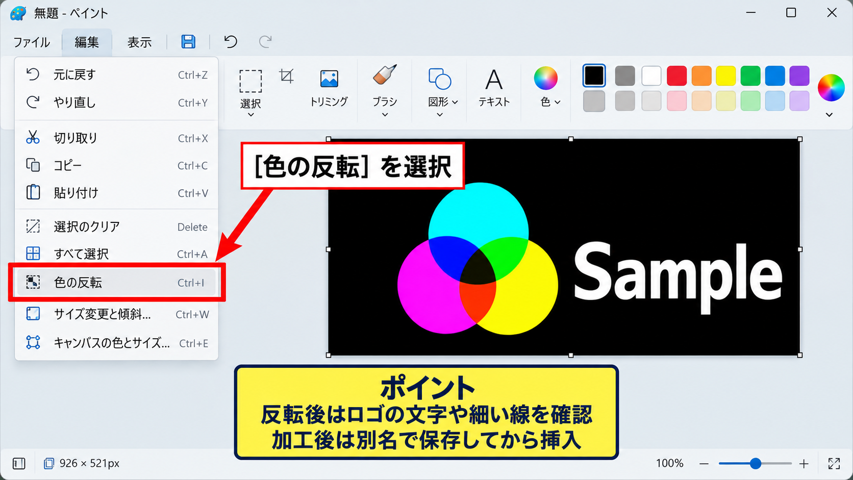Image resolution: width=853 pixels, height=480 pixels.
Task: Click zoom out minus button
Action: pyautogui.click(x=704, y=464)
